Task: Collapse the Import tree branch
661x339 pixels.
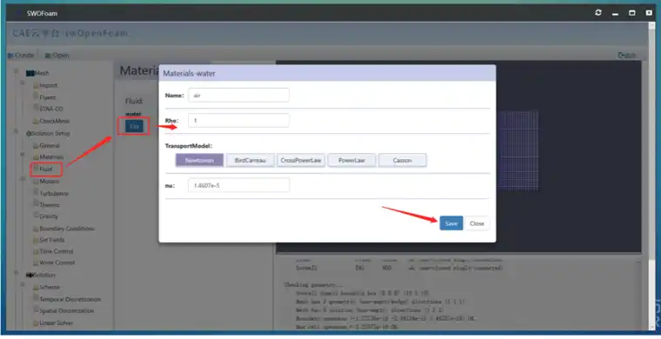Action: click(23, 83)
